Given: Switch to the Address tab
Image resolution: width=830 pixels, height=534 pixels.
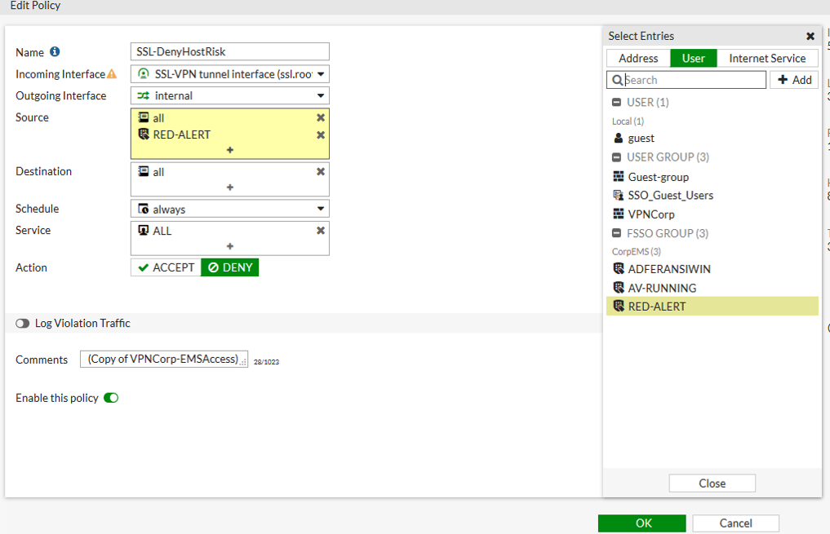Looking at the screenshot, I should point(638,58).
